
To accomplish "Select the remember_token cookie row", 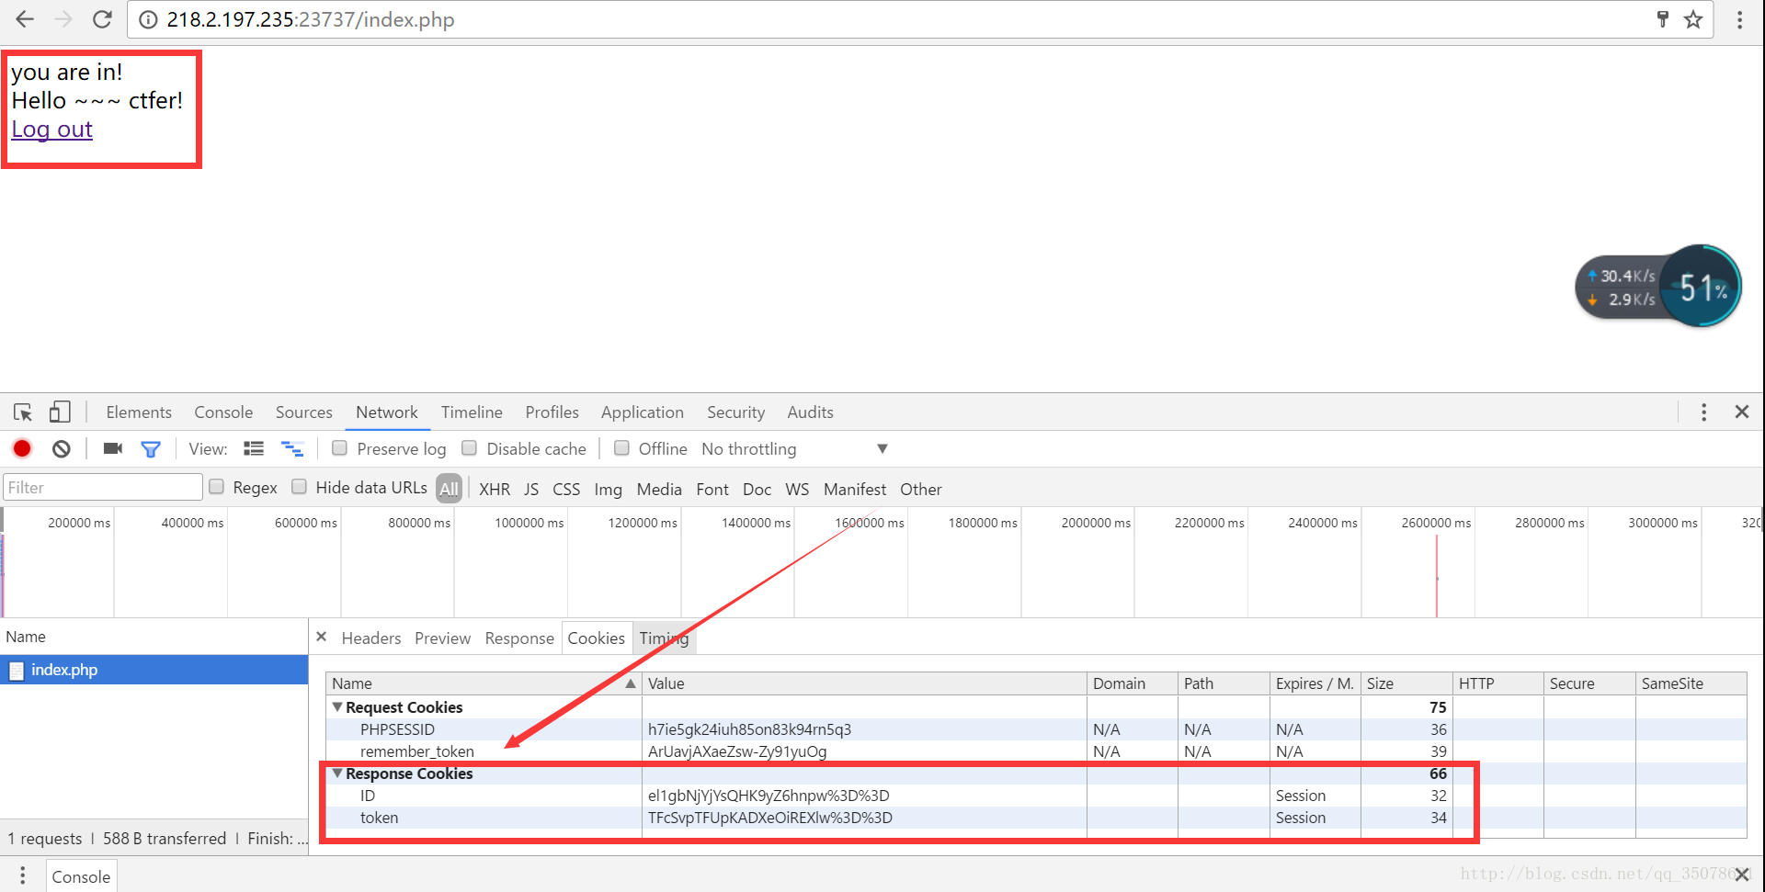I will point(1036,751).
